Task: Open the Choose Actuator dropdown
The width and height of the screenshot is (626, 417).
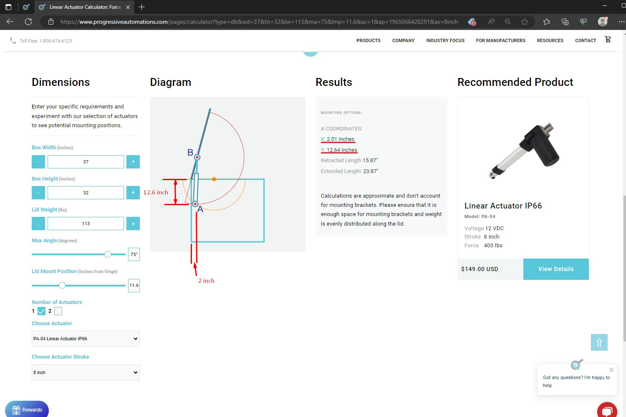Action: click(86, 339)
